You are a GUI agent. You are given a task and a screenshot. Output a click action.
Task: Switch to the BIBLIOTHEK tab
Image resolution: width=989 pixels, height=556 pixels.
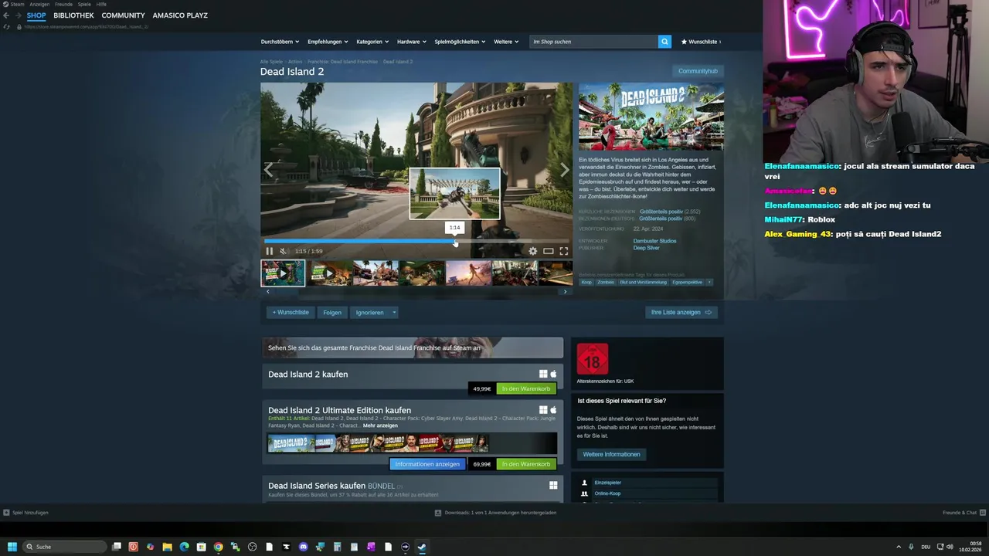pyautogui.click(x=73, y=15)
